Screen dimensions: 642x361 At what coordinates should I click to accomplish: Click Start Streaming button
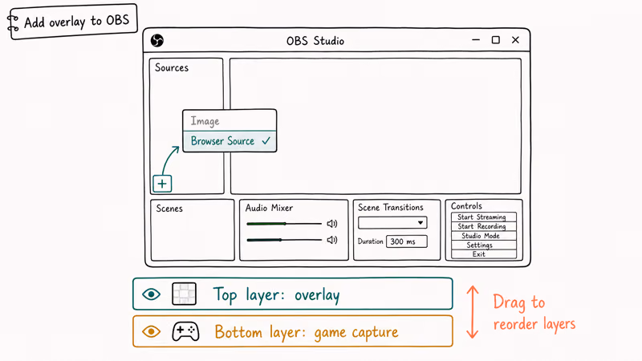coord(484,217)
